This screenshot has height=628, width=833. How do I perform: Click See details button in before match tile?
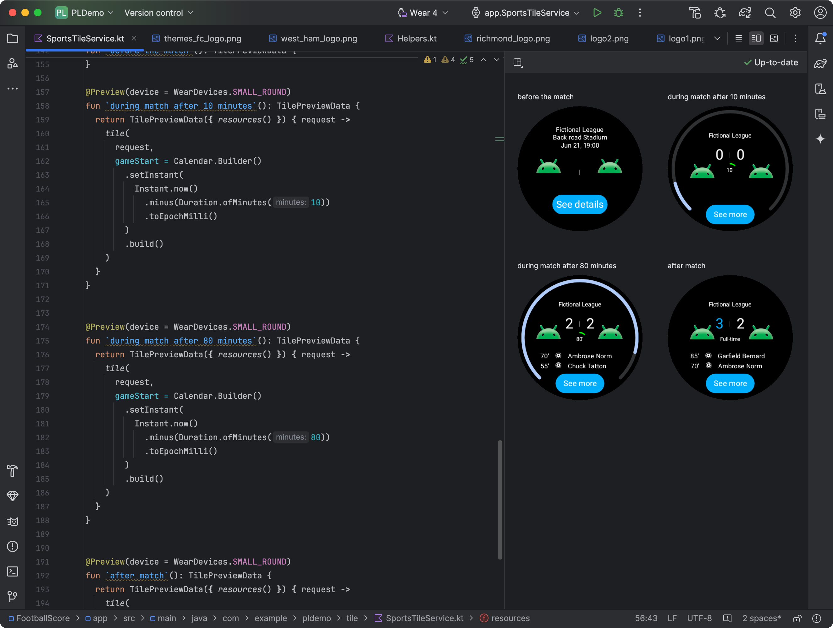(580, 204)
